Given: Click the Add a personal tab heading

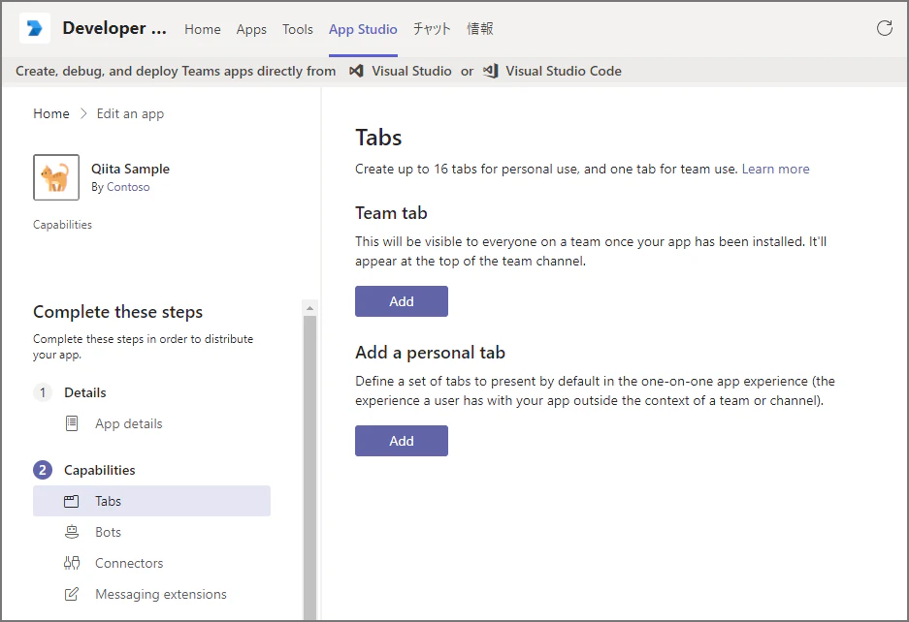Looking at the screenshot, I should (x=430, y=352).
